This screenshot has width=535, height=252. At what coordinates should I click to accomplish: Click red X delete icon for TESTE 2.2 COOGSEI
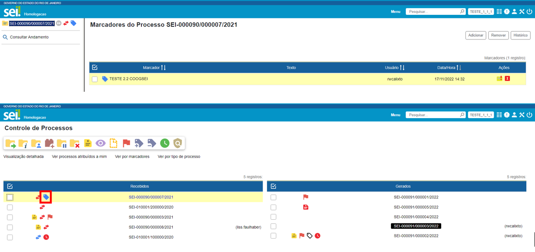507,79
